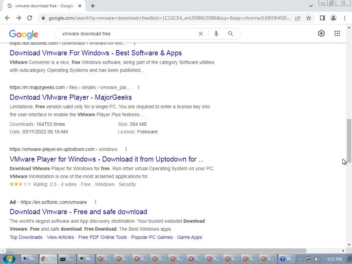Click the scroll down arrow

349,245
